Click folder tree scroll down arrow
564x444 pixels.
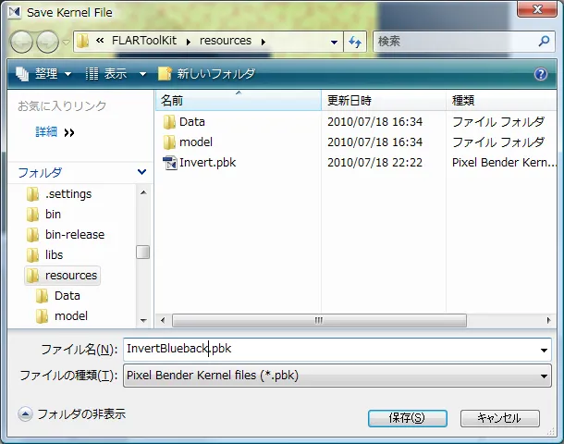click(143, 320)
